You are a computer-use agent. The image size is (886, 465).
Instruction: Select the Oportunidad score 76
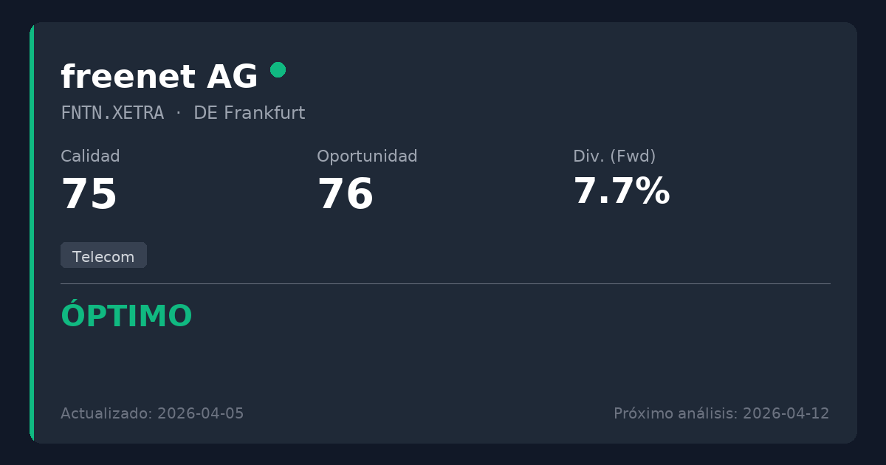pos(346,194)
